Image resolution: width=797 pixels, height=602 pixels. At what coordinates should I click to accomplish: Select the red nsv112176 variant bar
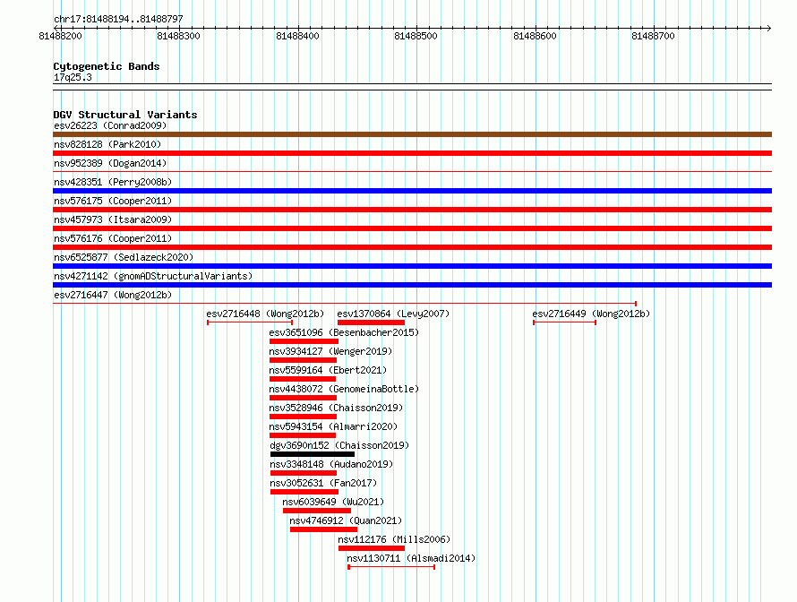click(372, 548)
